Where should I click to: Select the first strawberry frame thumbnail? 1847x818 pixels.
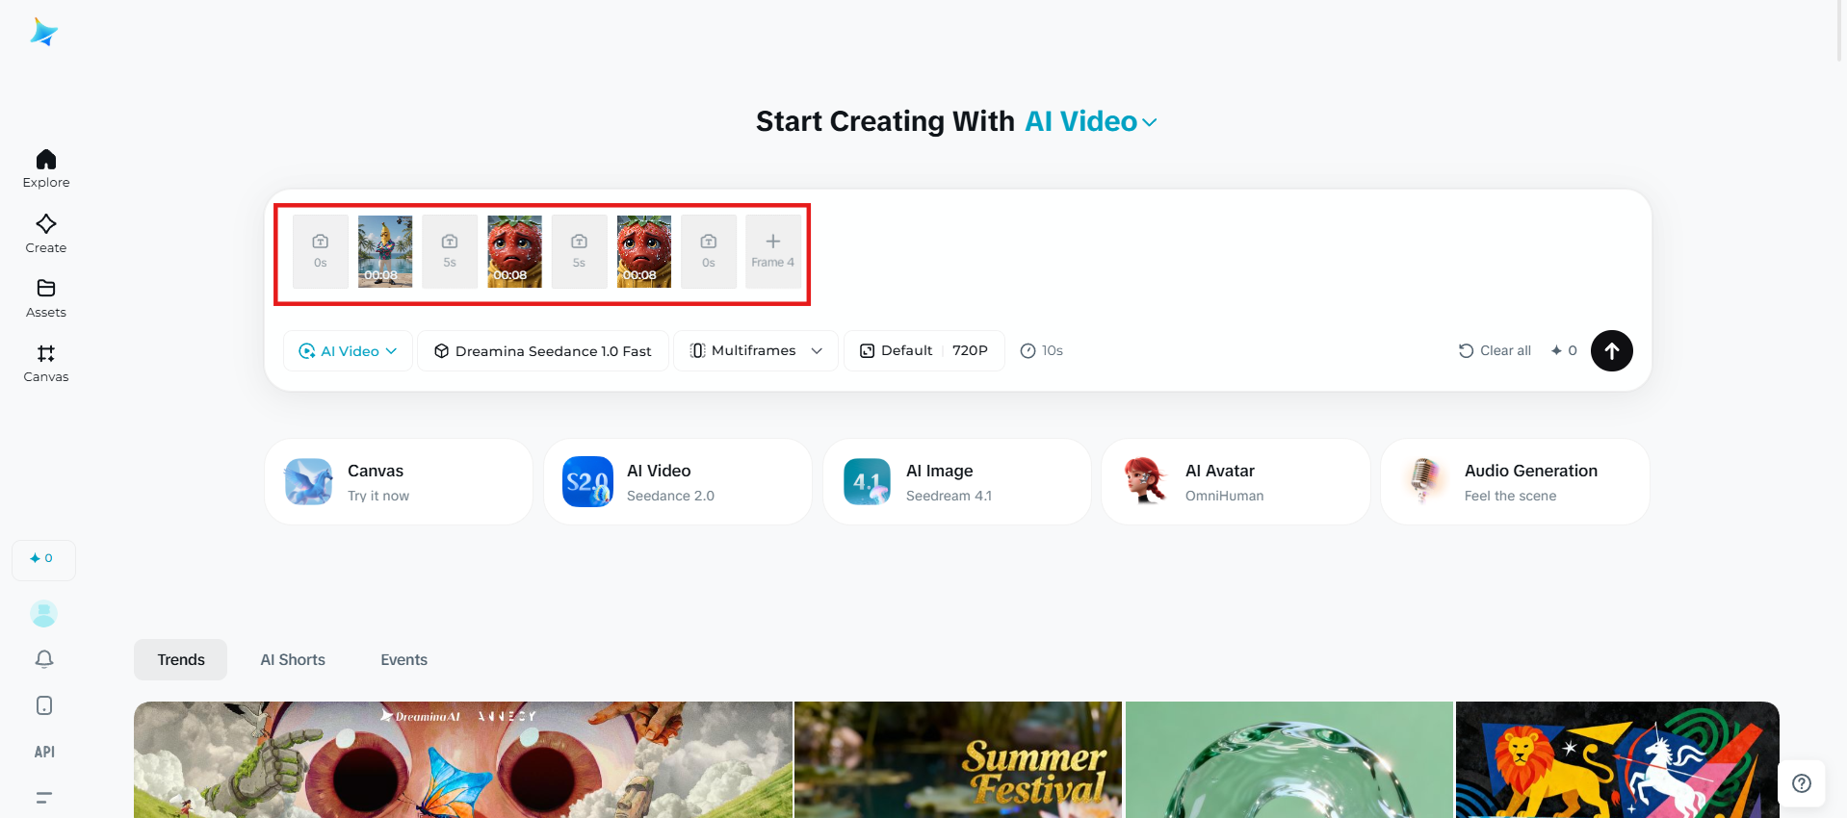click(514, 251)
